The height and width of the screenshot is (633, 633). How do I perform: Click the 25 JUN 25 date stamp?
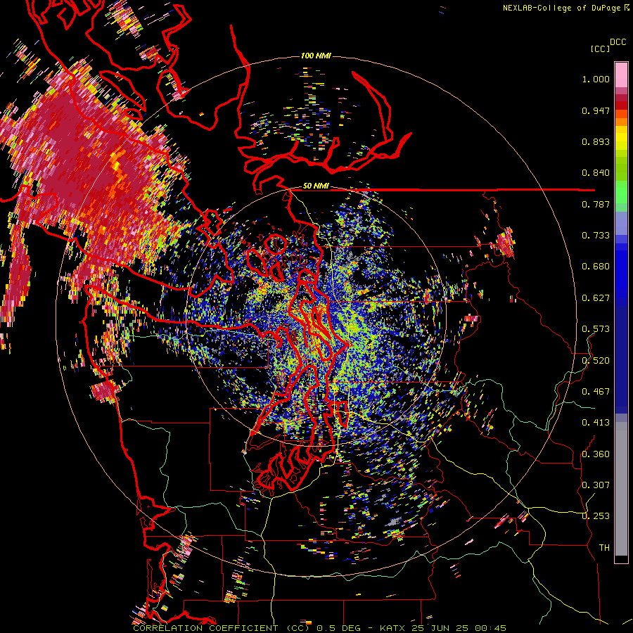coord(440,628)
